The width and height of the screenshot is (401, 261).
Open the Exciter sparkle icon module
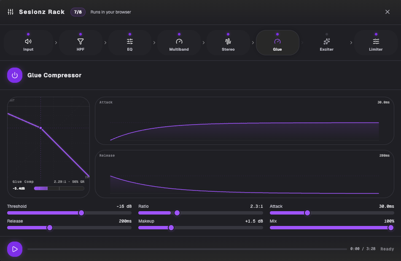pyautogui.click(x=327, y=43)
